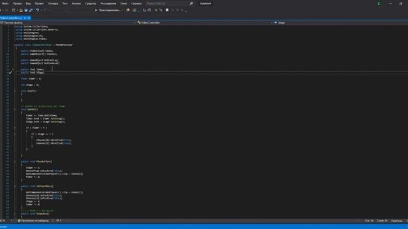Click the 'public VideoClip[] Video;' line
The image size is (408, 229).
[x=37, y=51]
